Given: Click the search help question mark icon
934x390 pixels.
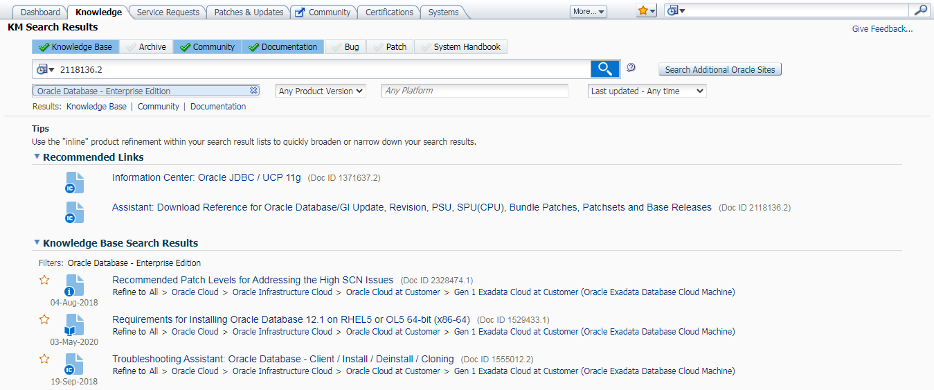Looking at the screenshot, I should [x=631, y=68].
